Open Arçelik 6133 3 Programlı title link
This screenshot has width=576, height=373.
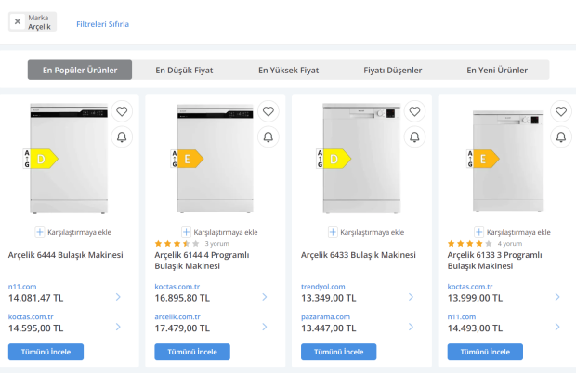494,261
